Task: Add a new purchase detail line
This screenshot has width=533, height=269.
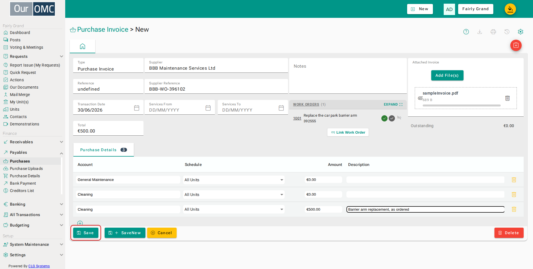Action: tap(80, 223)
